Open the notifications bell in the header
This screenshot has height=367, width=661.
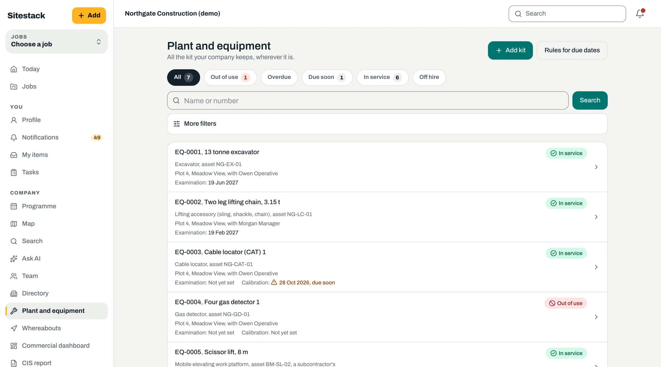pos(640,14)
